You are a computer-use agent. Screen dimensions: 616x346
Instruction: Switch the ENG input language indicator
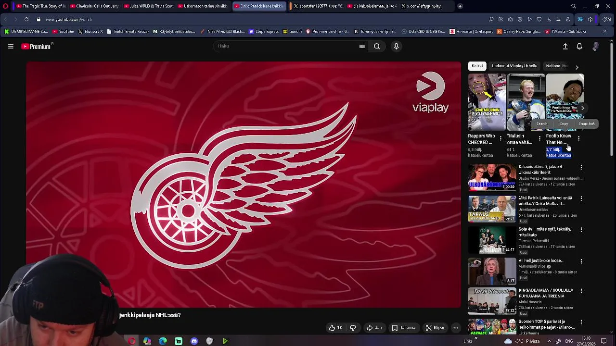tap(569, 341)
